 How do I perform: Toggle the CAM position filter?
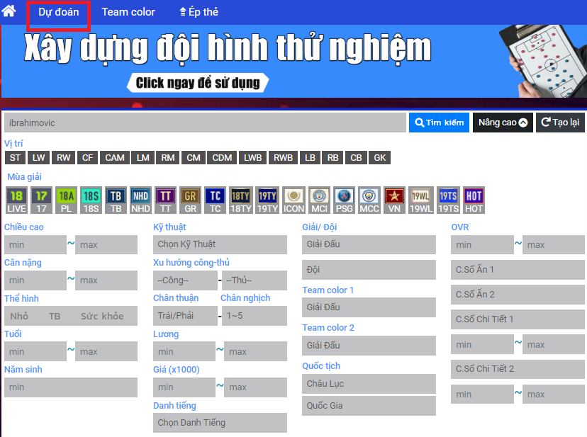tap(115, 158)
